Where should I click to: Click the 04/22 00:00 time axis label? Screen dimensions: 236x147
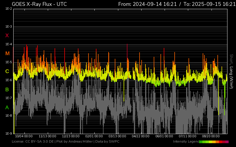(x=140, y=136)
